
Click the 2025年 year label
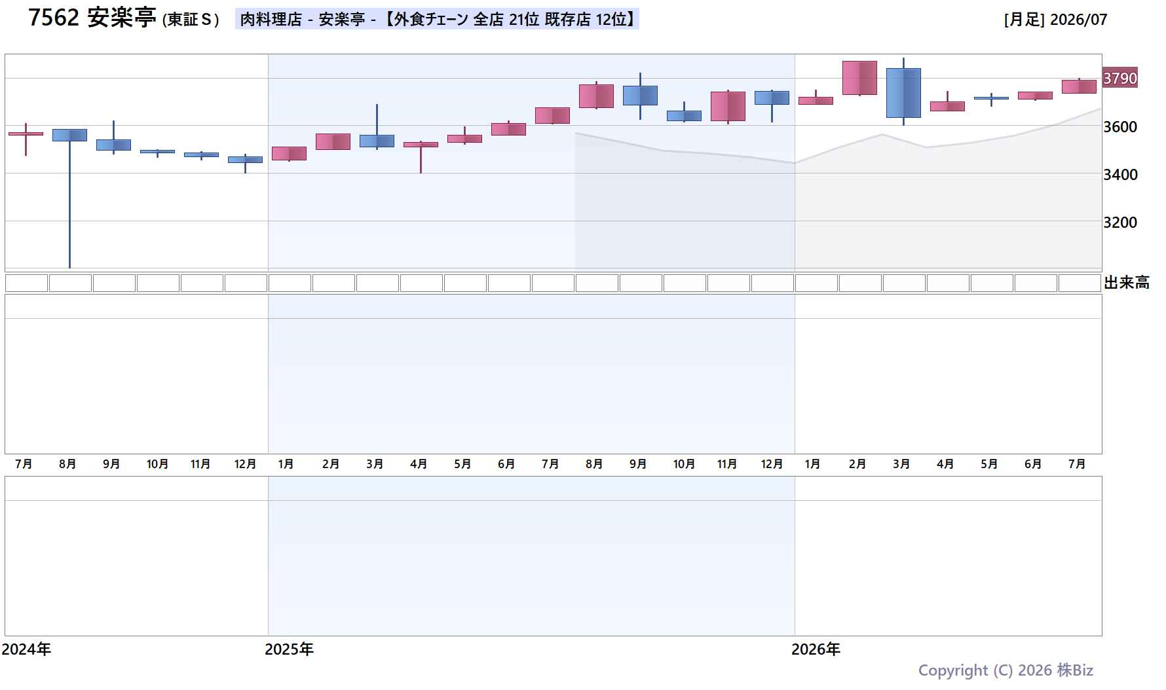coord(289,649)
